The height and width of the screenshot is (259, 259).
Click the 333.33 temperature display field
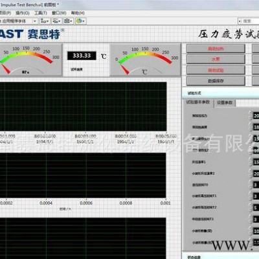pos(82,56)
